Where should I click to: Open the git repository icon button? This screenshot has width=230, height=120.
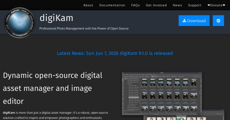click(218, 21)
